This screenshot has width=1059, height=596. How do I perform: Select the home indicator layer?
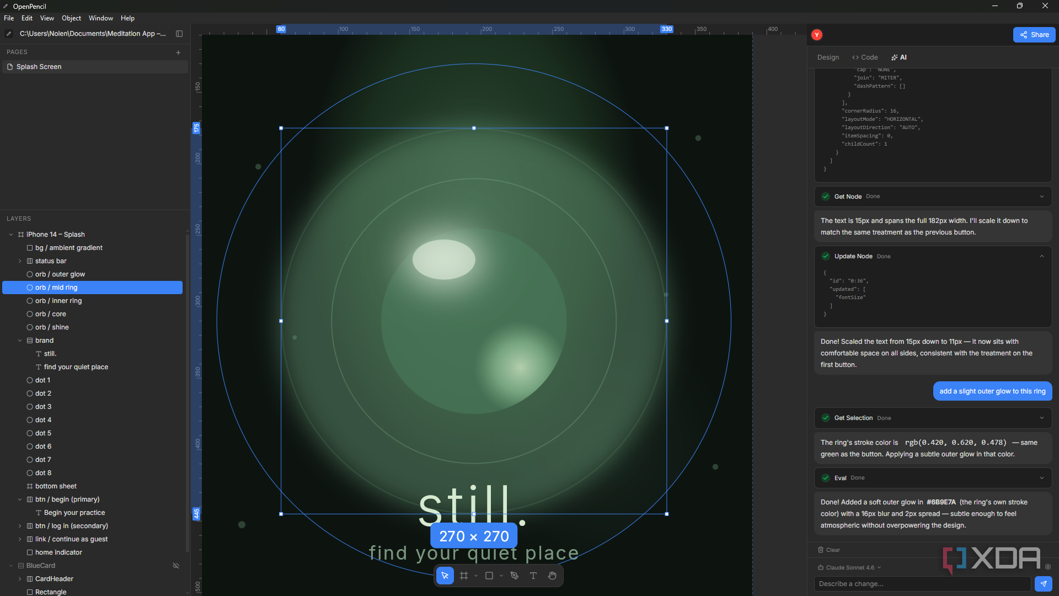(x=92, y=552)
